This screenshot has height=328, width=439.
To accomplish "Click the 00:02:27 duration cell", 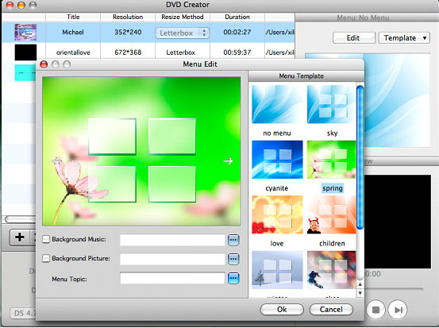I will 237,33.
